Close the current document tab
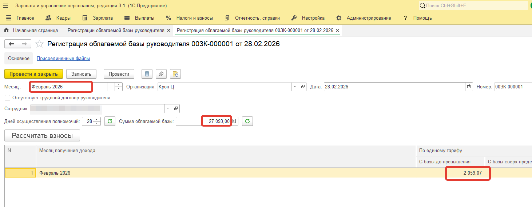 337,31
